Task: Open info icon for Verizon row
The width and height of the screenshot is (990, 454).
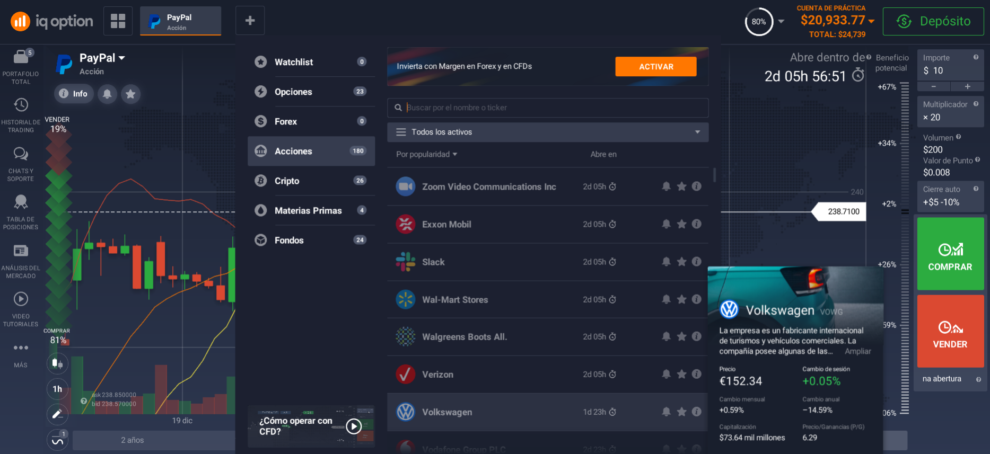Action: click(x=697, y=374)
